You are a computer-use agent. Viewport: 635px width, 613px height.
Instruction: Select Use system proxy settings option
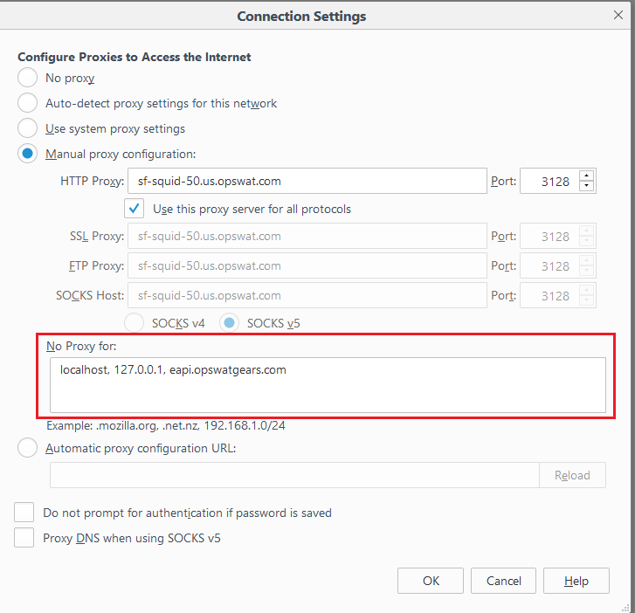click(28, 128)
